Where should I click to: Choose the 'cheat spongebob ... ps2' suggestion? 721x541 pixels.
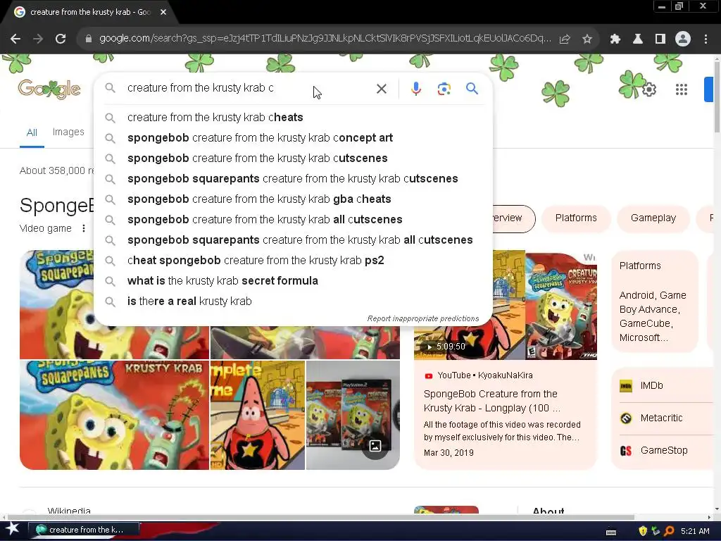point(294,260)
